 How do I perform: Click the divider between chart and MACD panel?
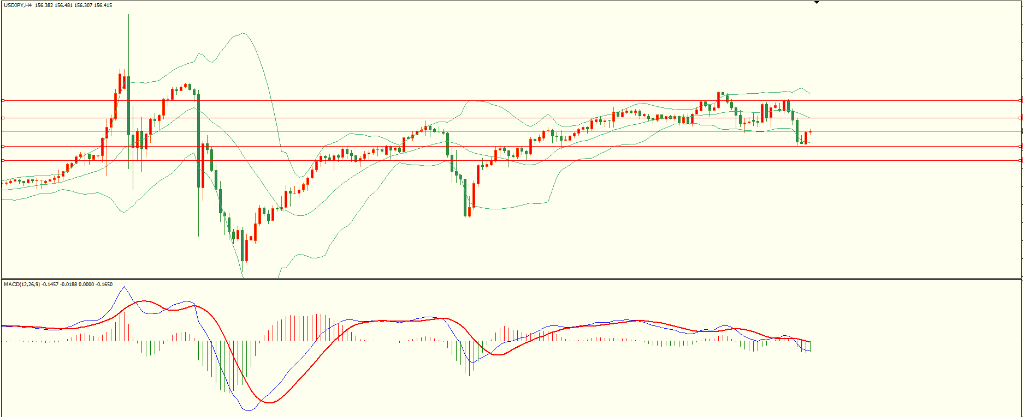pyautogui.click(x=511, y=279)
